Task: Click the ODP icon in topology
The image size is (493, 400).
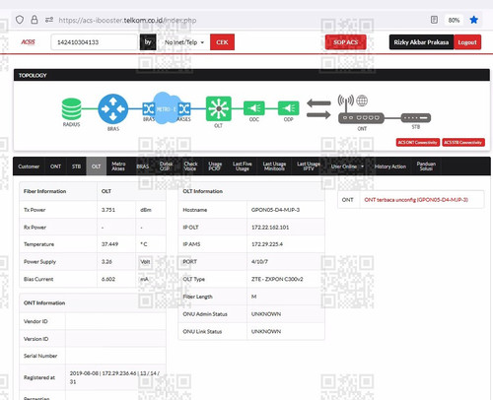Action: 289,108
